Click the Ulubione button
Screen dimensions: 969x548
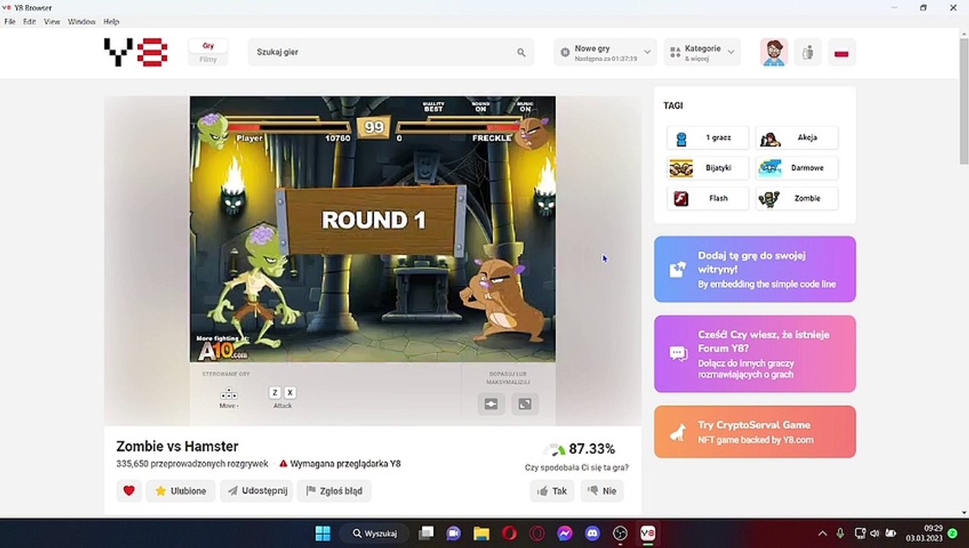tap(181, 491)
